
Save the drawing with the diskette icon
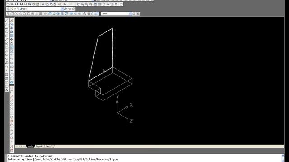point(16,4)
